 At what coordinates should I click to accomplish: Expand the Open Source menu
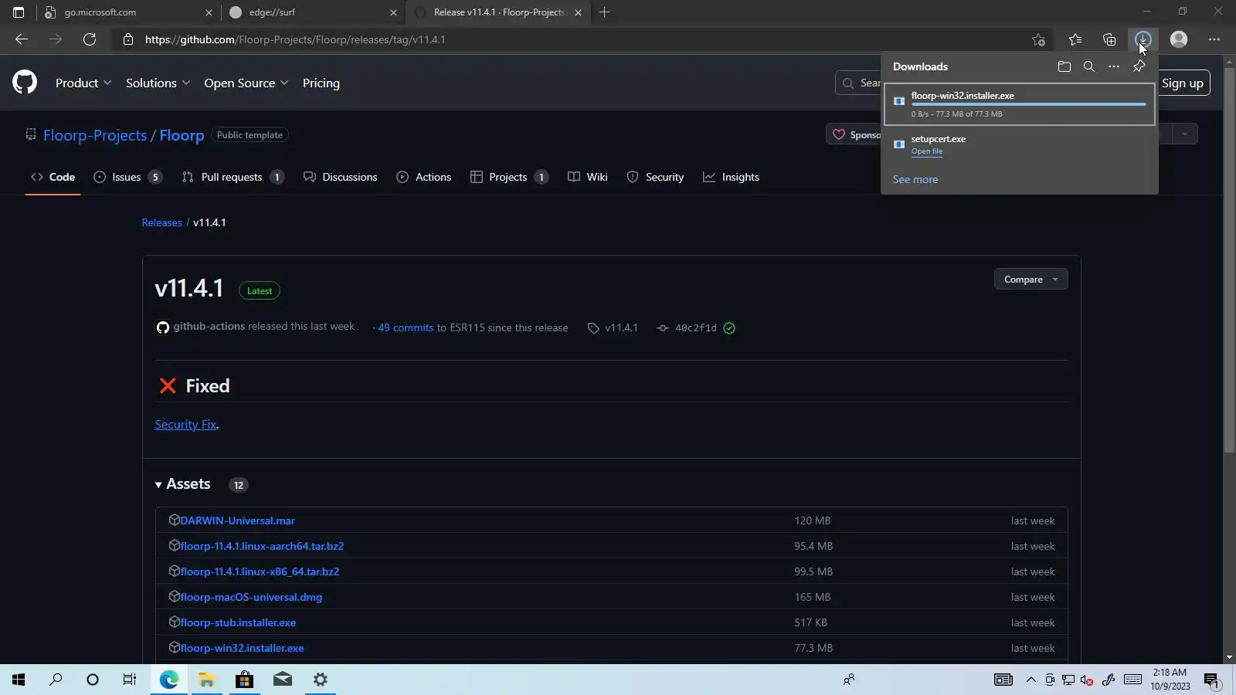tap(246, 83)
